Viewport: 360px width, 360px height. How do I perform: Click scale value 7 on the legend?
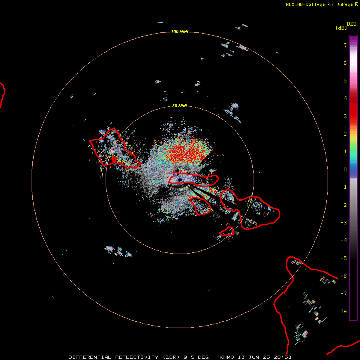pos(345,45)
